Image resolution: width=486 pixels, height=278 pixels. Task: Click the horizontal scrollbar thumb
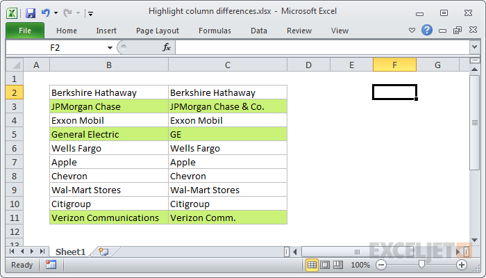tap(357, 252)
